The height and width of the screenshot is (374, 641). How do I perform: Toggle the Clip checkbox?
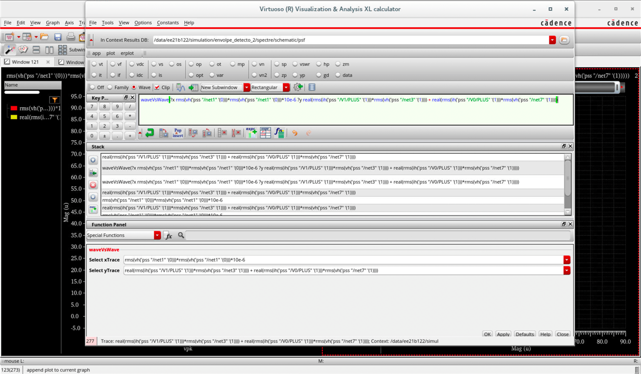[x=157, y=87]
